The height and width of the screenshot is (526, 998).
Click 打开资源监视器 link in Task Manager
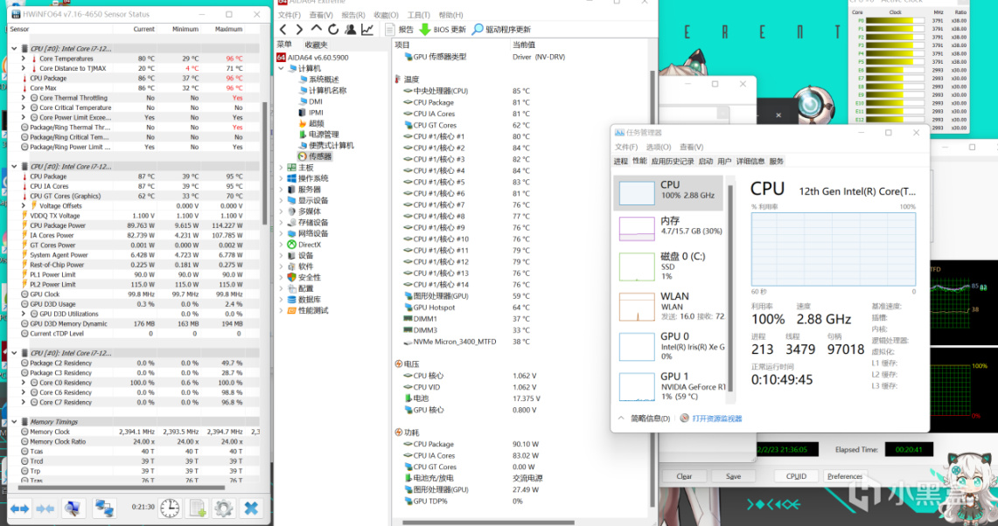tap(716, 419)
